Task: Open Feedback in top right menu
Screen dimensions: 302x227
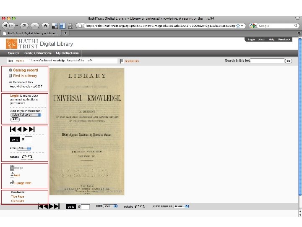Action: tap(284, 40)
